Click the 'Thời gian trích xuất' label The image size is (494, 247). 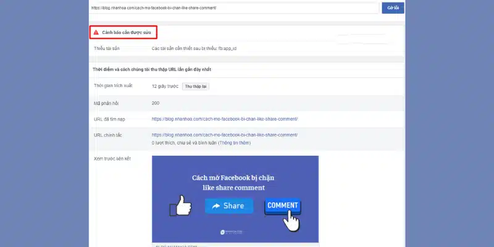tap(113, 86)
